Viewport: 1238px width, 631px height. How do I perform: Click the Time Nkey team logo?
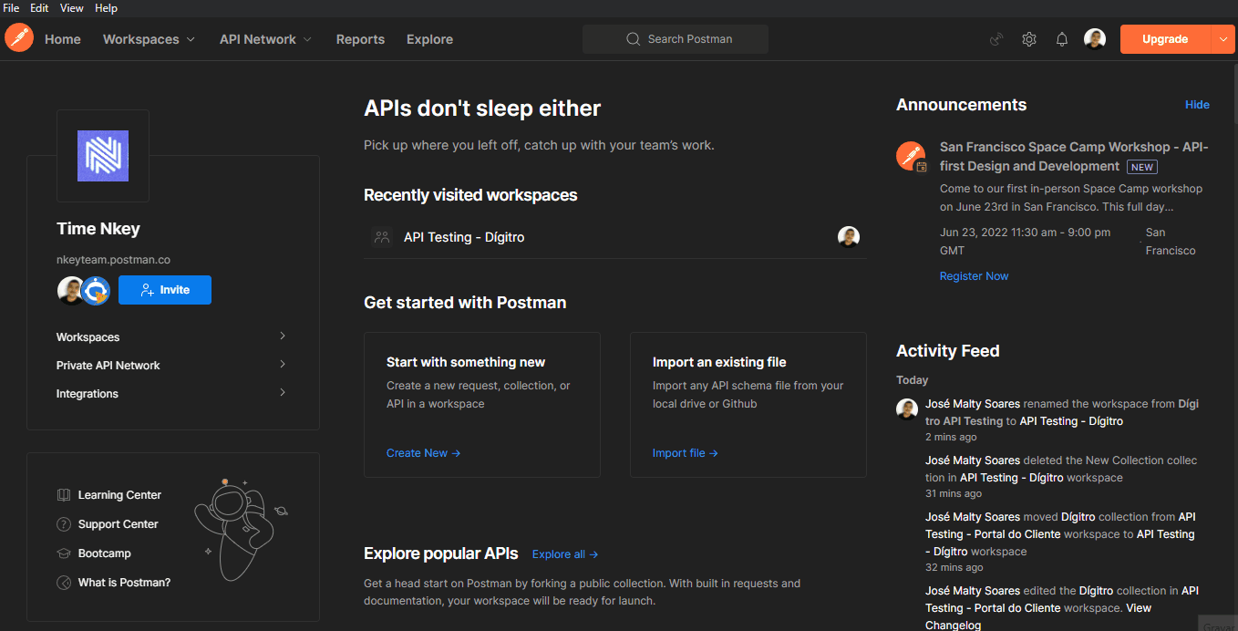pos(103,156)
